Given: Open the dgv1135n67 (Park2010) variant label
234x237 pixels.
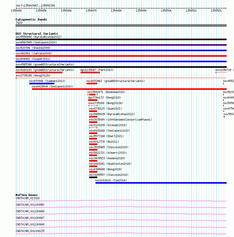Looking at the screenshot, I should click(x=97, y=70).
